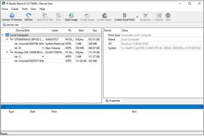Select the 111.28 GB start cell
Screen dimensions: 204x136
coord(81,61)
